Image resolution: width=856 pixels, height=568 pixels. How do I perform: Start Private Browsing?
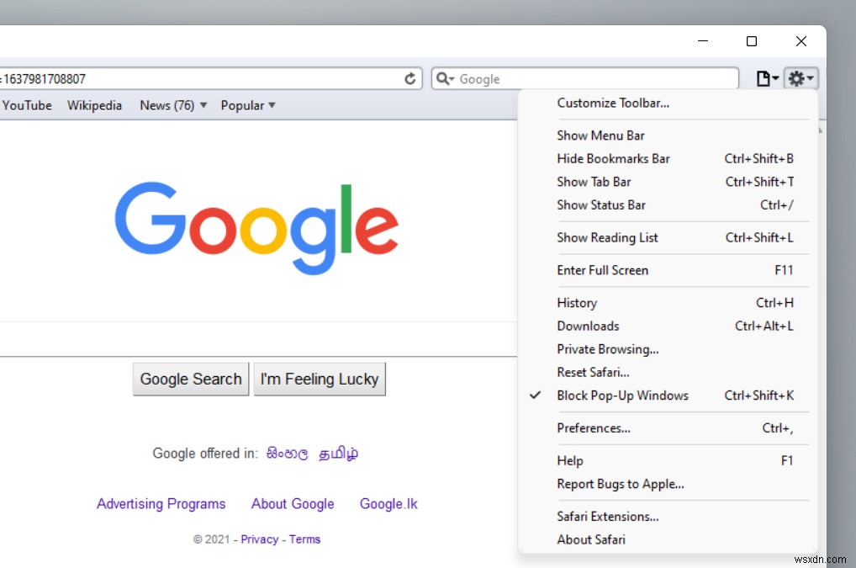(607, 348)
